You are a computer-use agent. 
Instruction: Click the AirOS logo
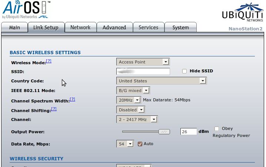(x=26, y=10)
